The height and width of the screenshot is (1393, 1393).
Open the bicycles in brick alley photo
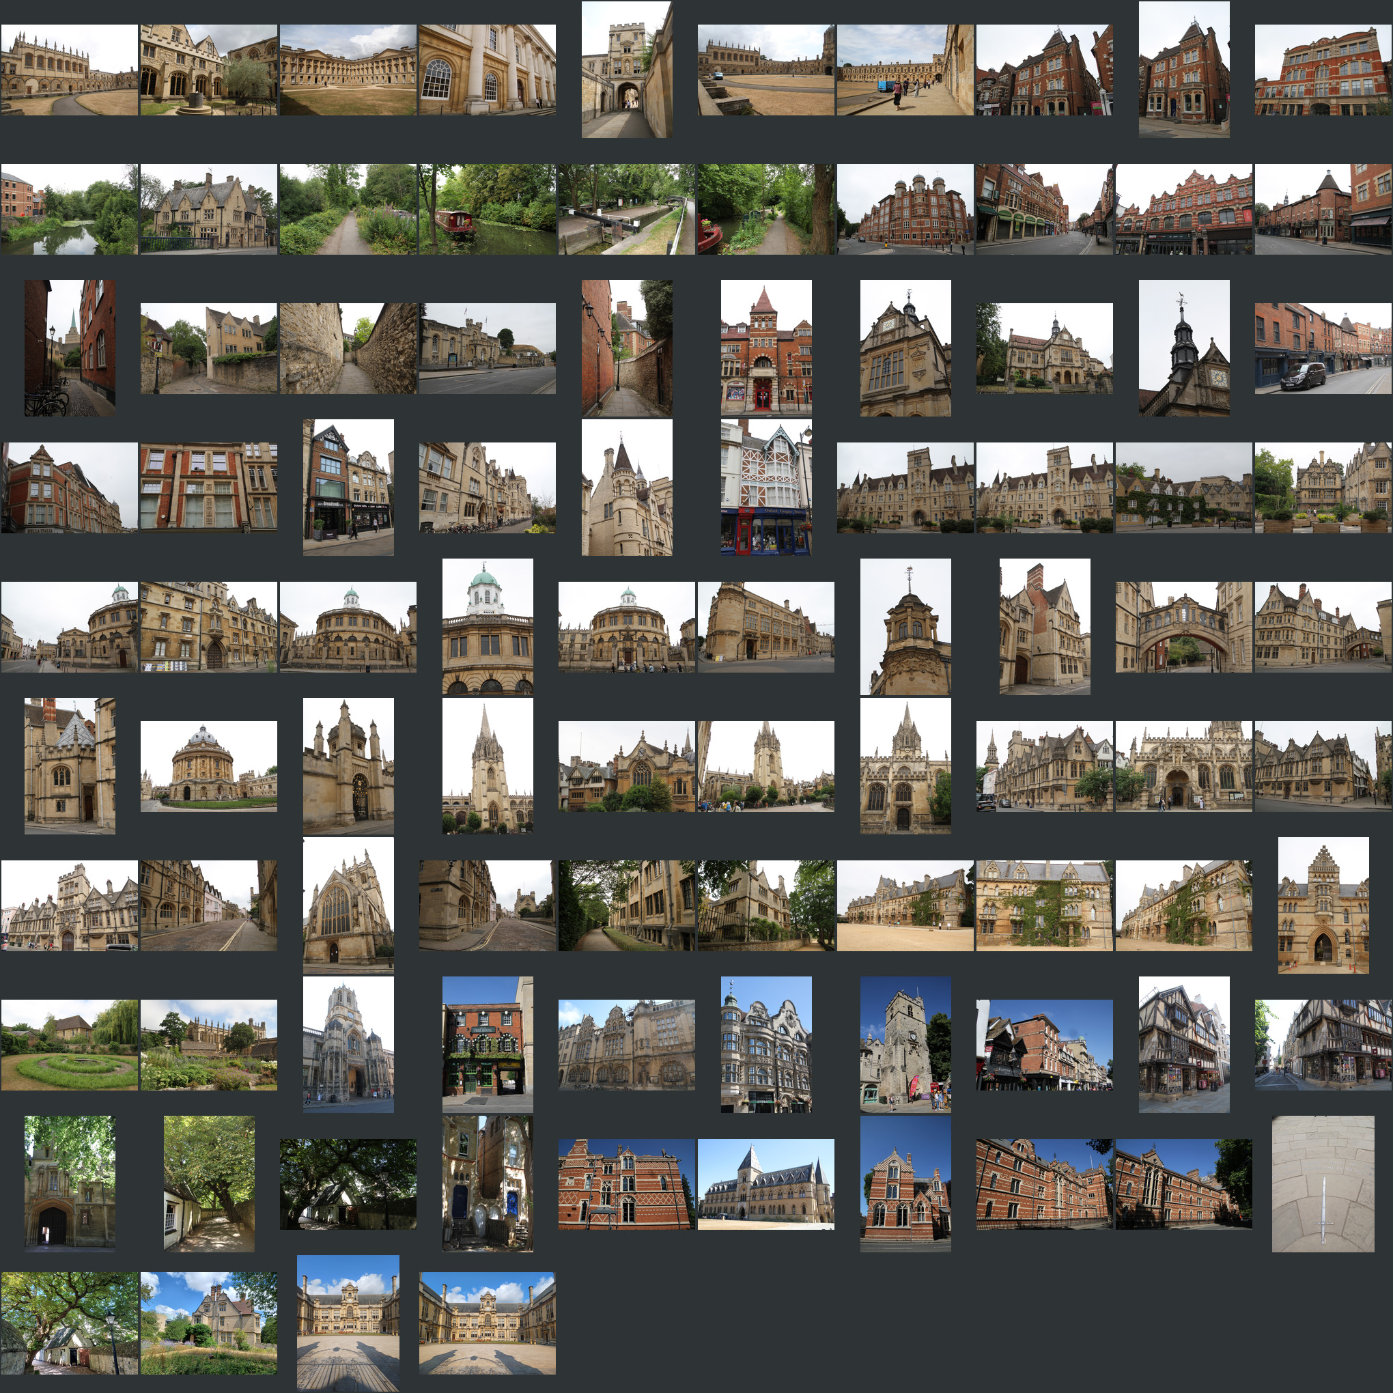(69, 348)
